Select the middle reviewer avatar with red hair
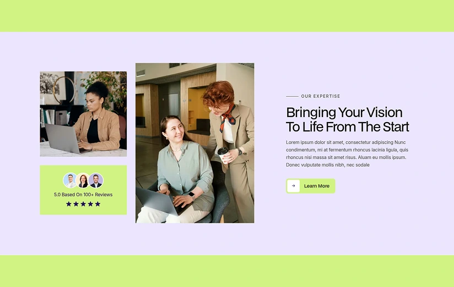This screenshot has width=454, height=287. [x=83, y=180]
